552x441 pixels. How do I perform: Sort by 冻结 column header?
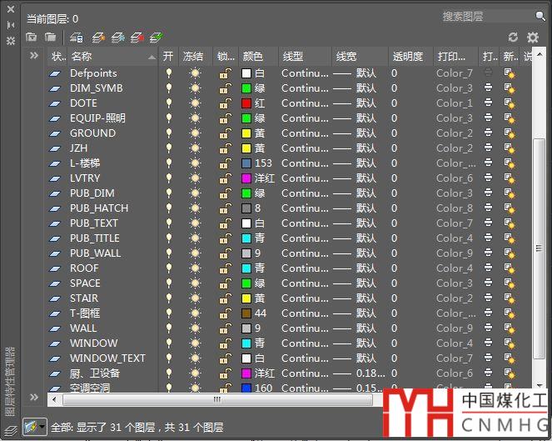pyautogui.click(x=195, y=57)
